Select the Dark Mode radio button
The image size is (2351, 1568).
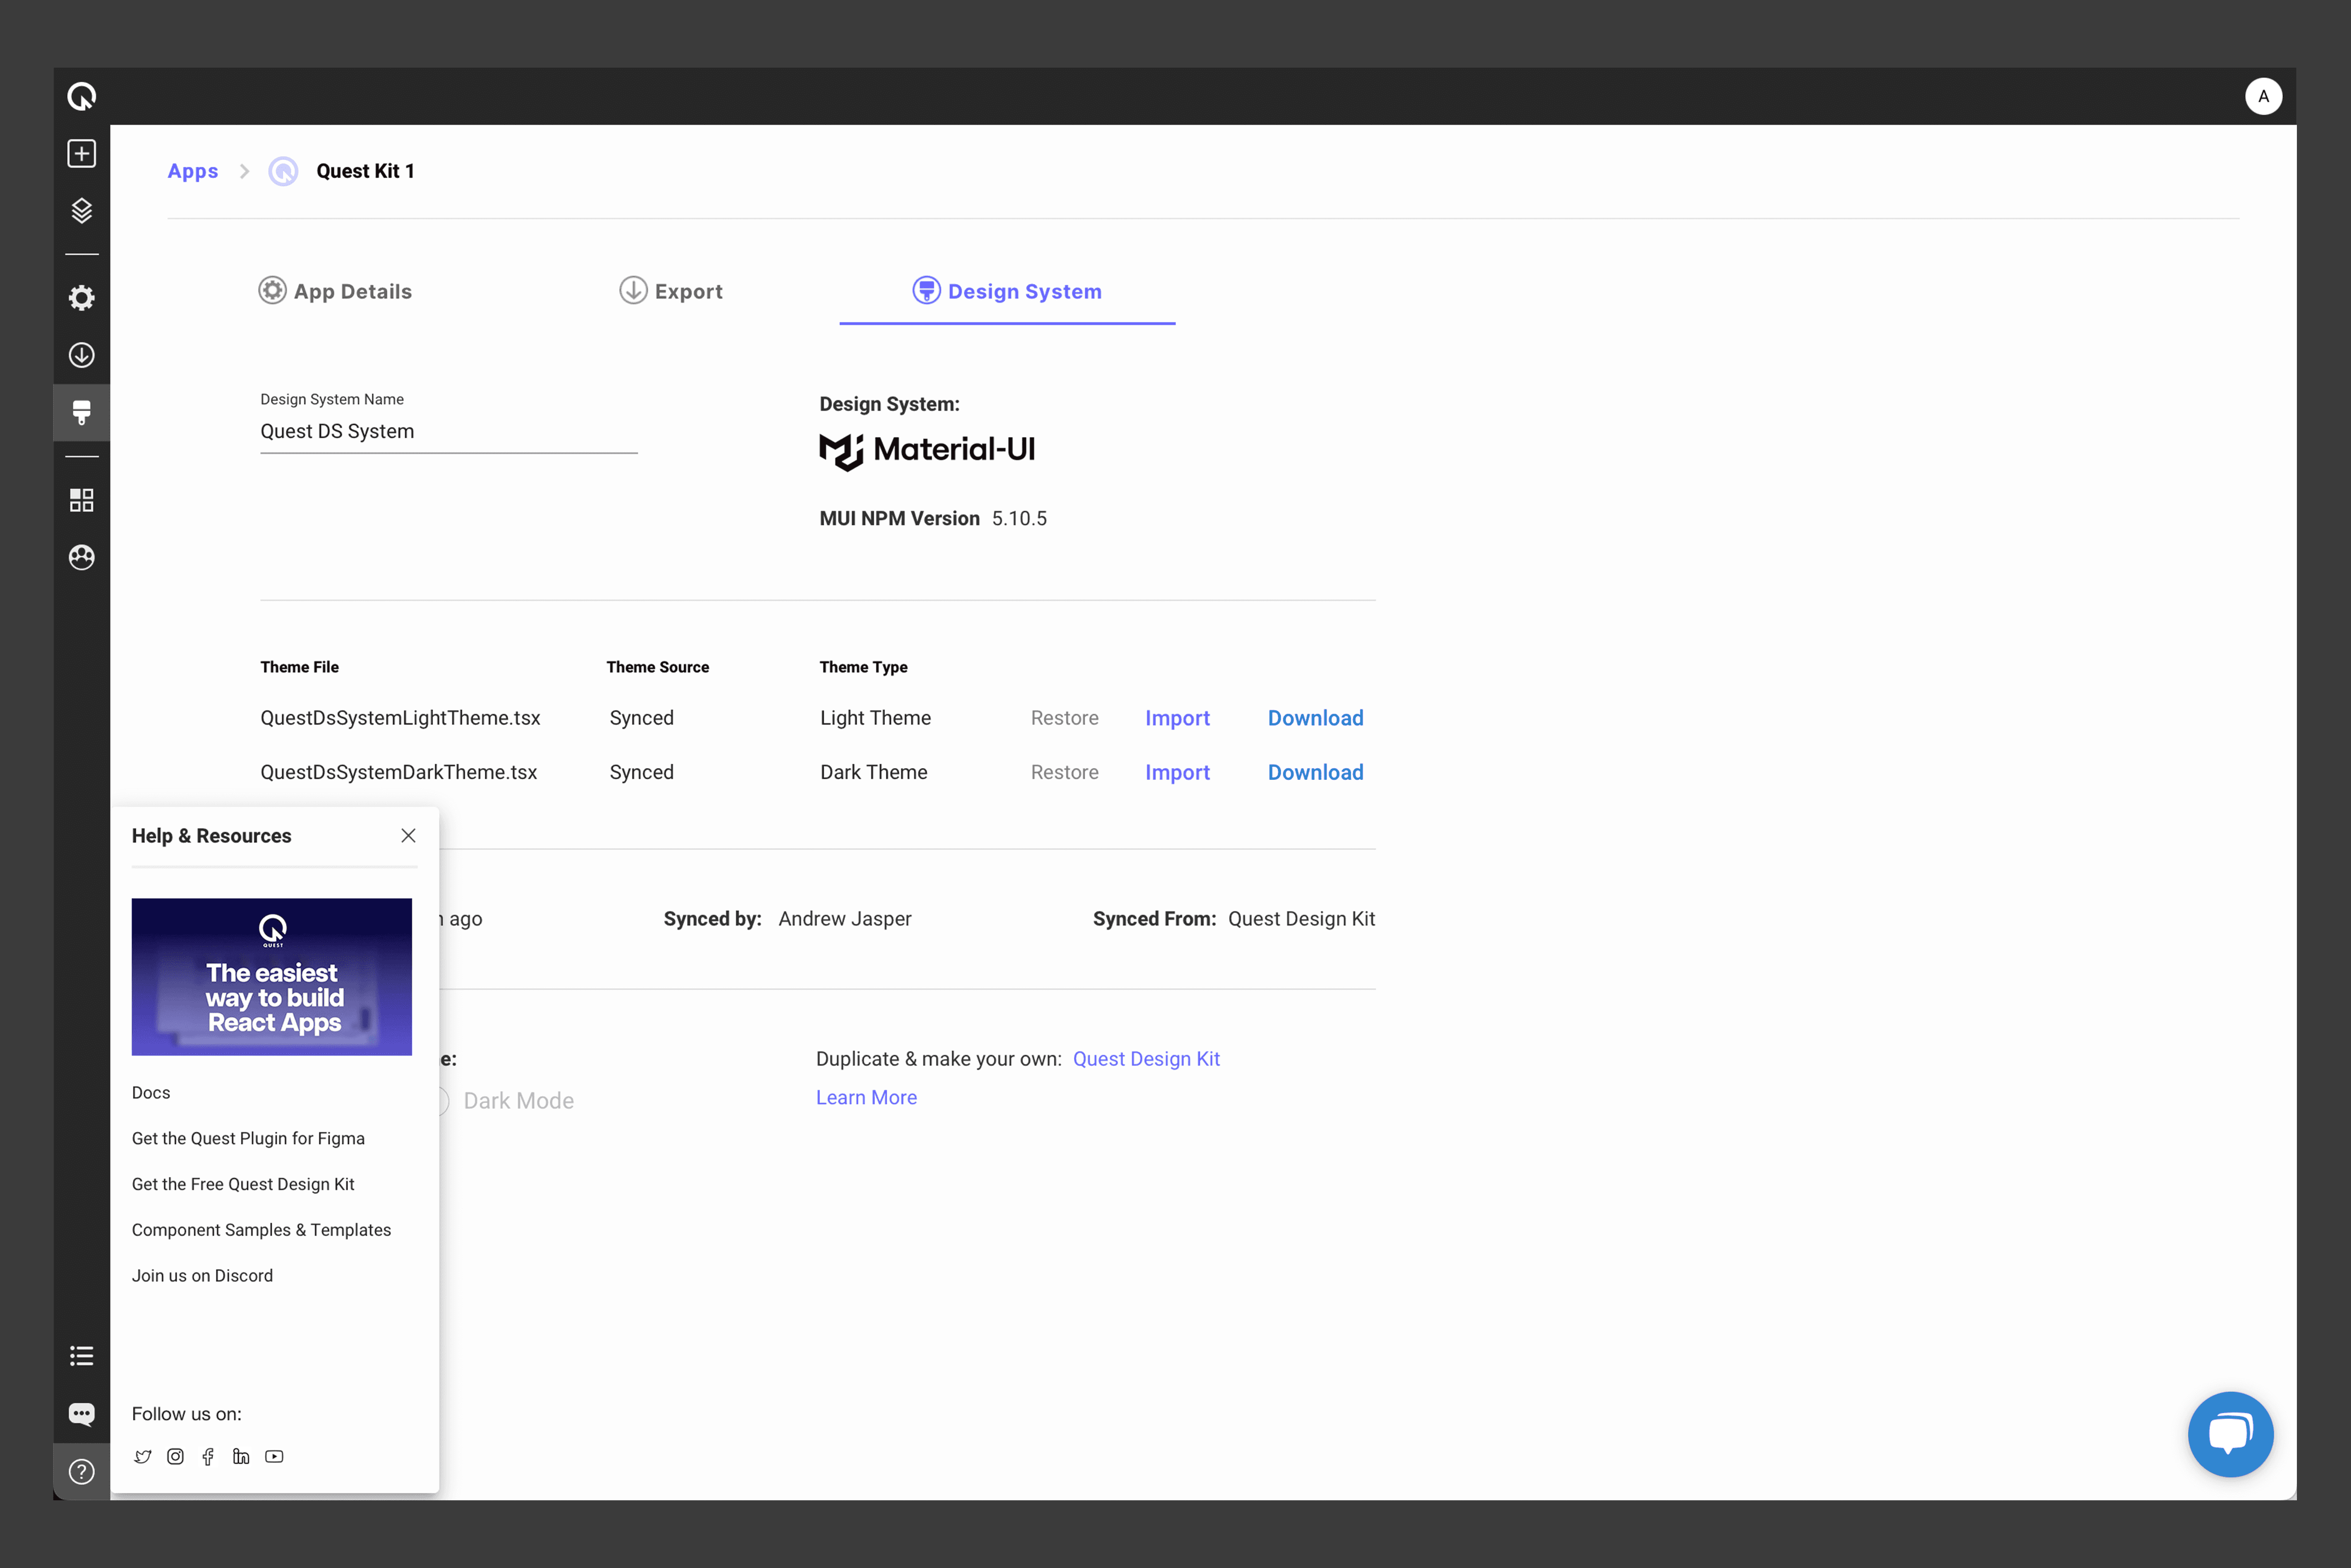click(443, 1101)
